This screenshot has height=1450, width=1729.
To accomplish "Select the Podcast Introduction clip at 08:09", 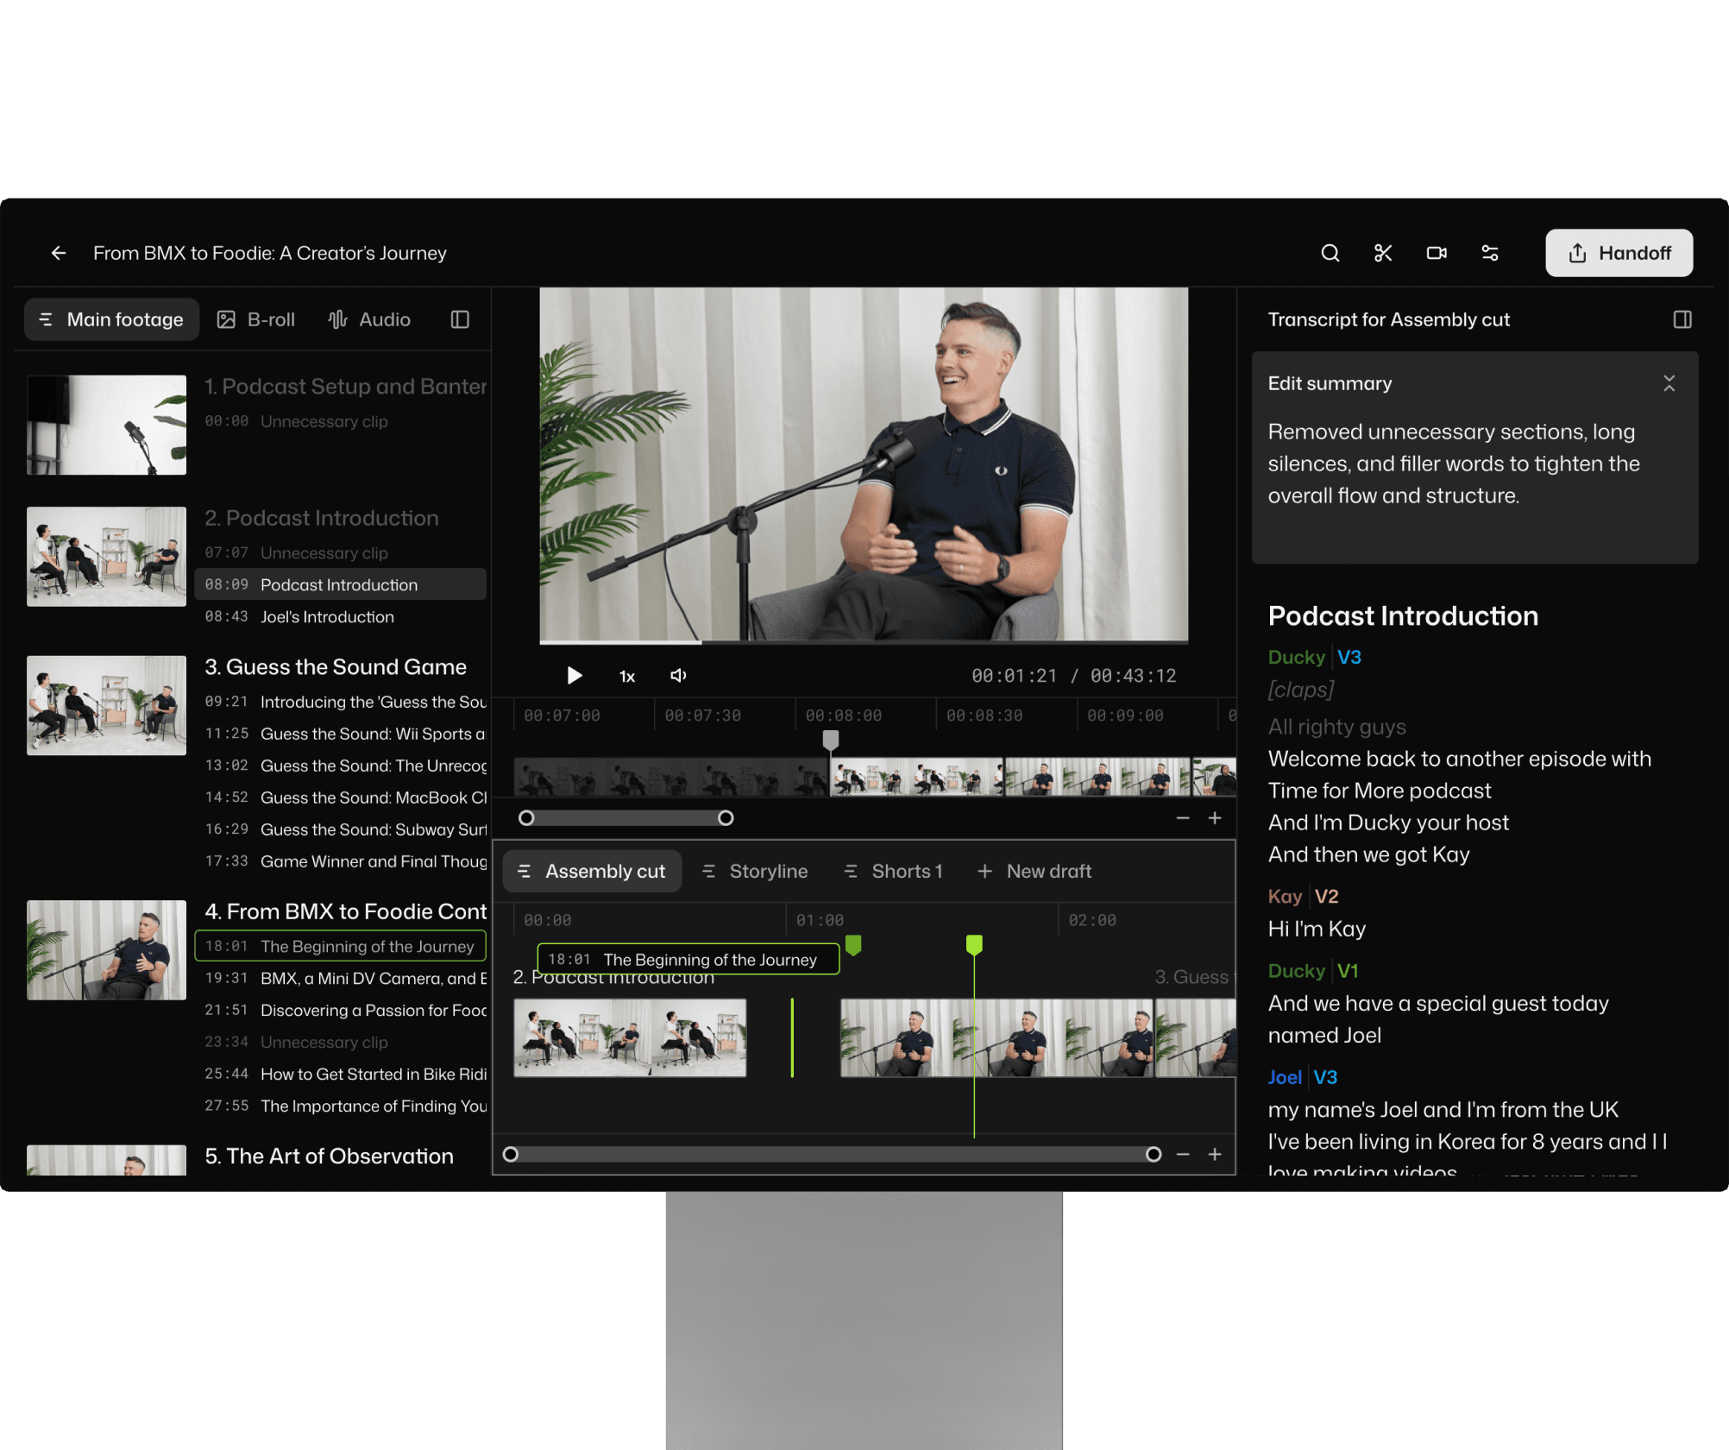I will click(x=338, y=584).
